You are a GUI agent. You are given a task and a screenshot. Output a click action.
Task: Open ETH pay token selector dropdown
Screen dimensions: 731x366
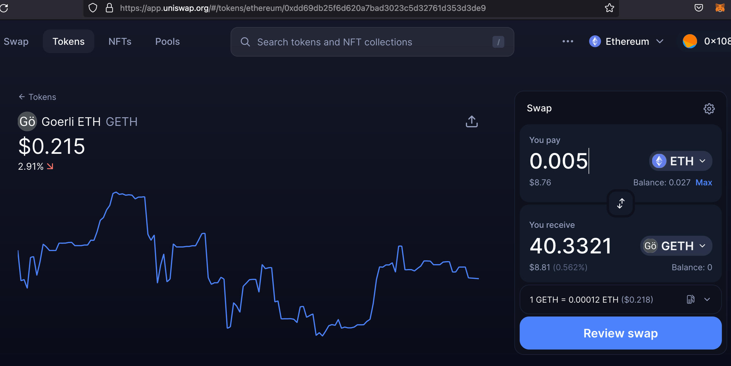[x=680, y=161]
